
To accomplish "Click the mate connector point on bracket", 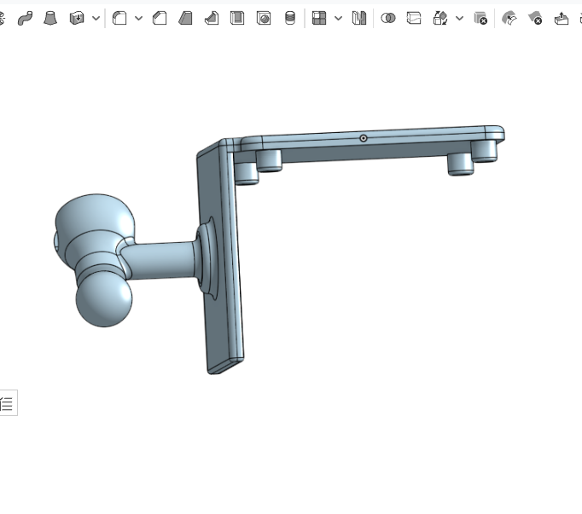I will point(364,138).
